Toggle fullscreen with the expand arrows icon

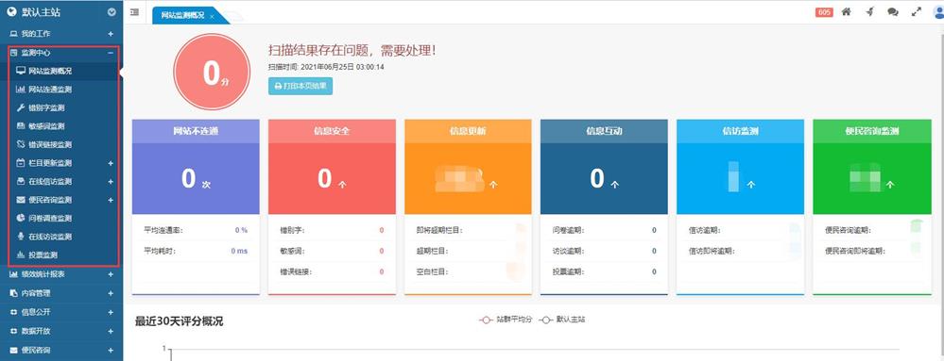917,12
